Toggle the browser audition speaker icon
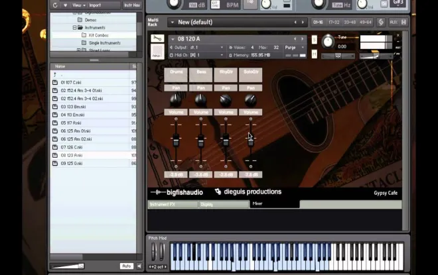Screen dimensions: 438x275 (x=139, y=266)
